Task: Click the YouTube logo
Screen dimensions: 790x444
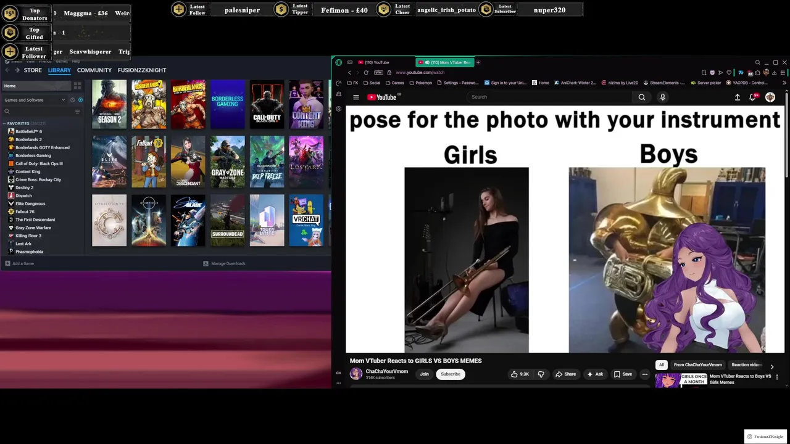Action: 383,97
